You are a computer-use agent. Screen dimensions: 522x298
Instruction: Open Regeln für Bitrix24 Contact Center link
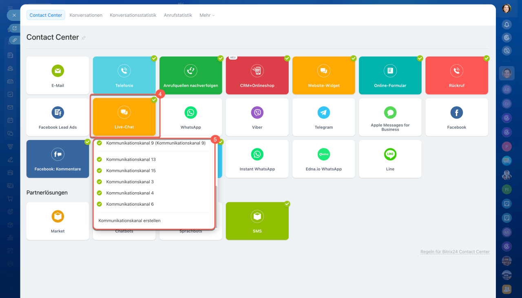tap(455, 252)
